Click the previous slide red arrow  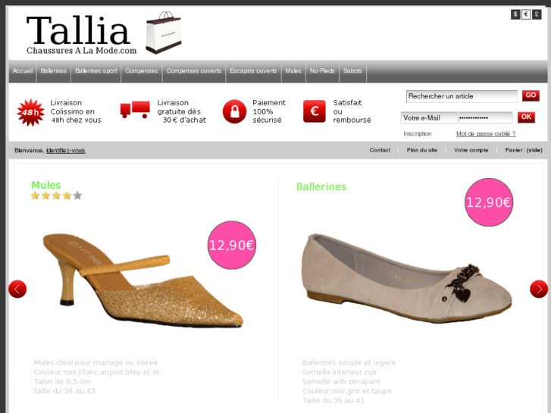tap(17, 289)
